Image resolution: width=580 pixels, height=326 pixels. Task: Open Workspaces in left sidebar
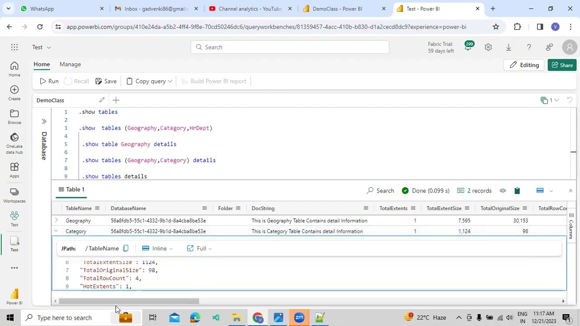(14, 195)
